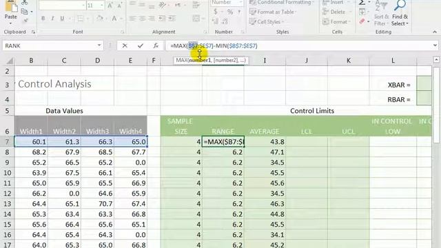
Task: Click the Fill down icon
Action: 362,12
